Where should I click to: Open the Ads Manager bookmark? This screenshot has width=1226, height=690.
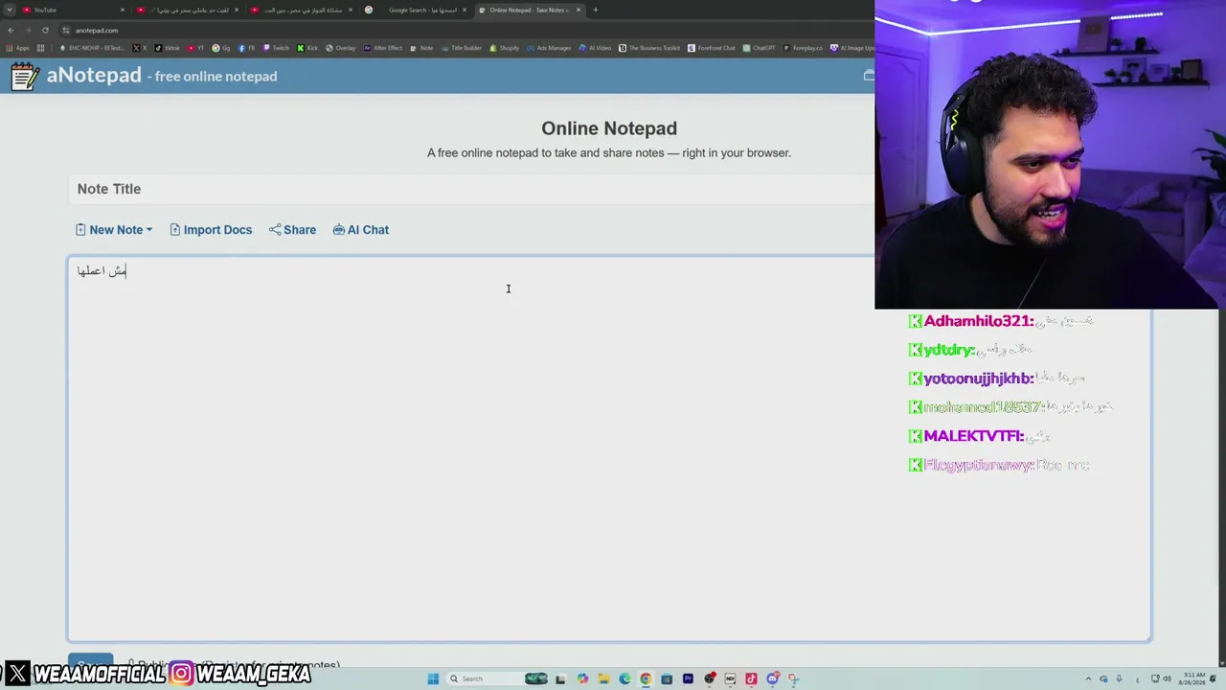point(549,48)
